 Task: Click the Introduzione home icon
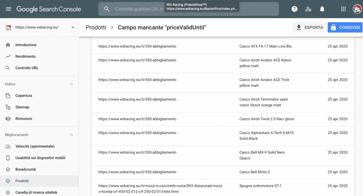pos(8,45)
